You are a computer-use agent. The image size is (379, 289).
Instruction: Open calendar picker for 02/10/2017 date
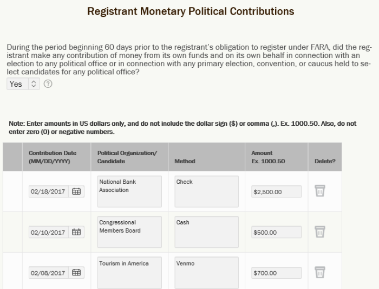[76, 232]
